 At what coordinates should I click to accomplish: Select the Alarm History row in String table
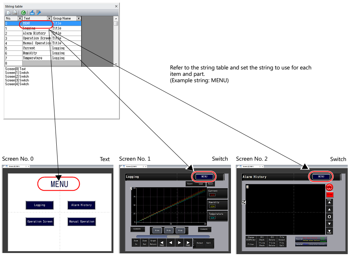click(43, 33)
